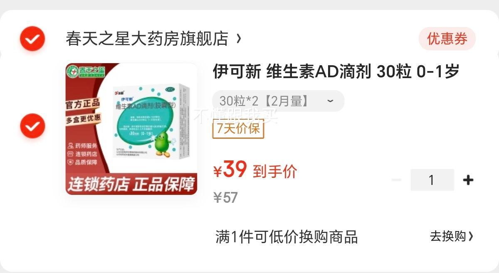
Task: Edit the quantity field showing 1
Action: pos(432,180)
